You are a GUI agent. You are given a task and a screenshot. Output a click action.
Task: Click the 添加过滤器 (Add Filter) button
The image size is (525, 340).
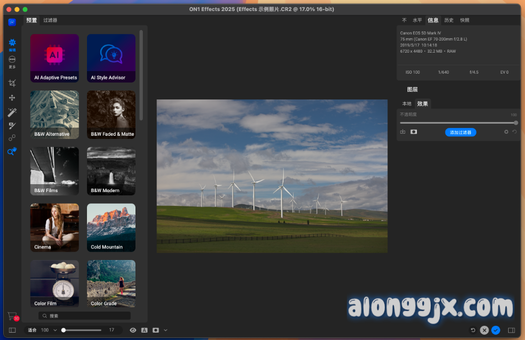click(x=460, y=132)
